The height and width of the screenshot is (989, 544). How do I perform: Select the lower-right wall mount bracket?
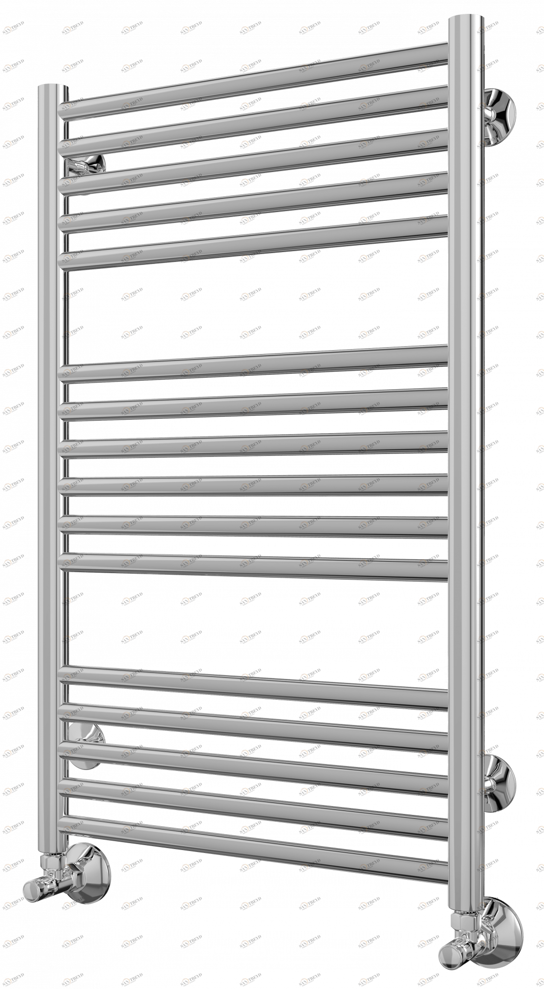pos(499,782)
